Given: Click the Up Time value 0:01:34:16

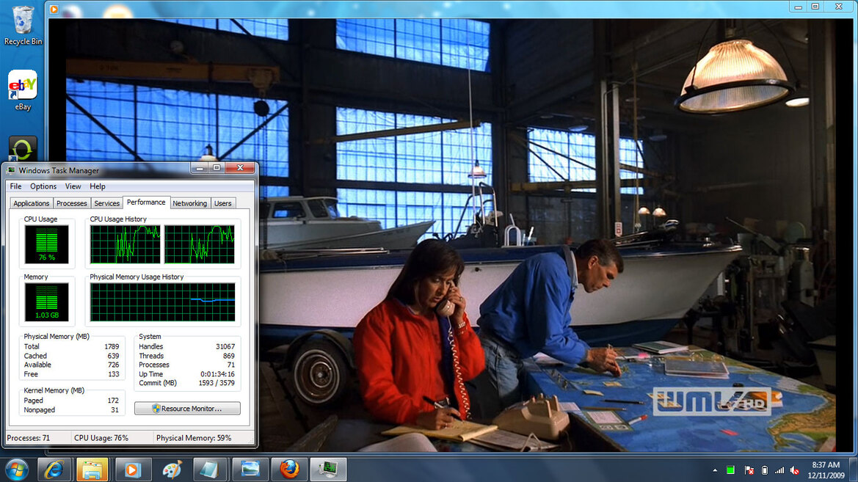Looking at the screenshot, I should [x=217, y=374].
